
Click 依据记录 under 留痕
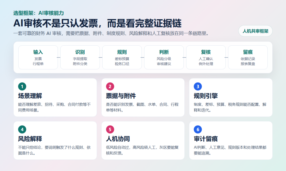point(248,59)
